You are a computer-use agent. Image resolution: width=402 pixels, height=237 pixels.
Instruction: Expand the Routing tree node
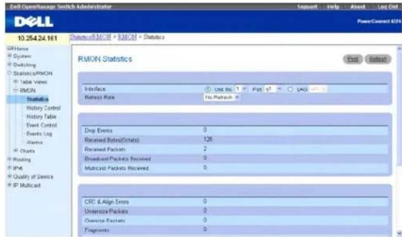[9, 159]
